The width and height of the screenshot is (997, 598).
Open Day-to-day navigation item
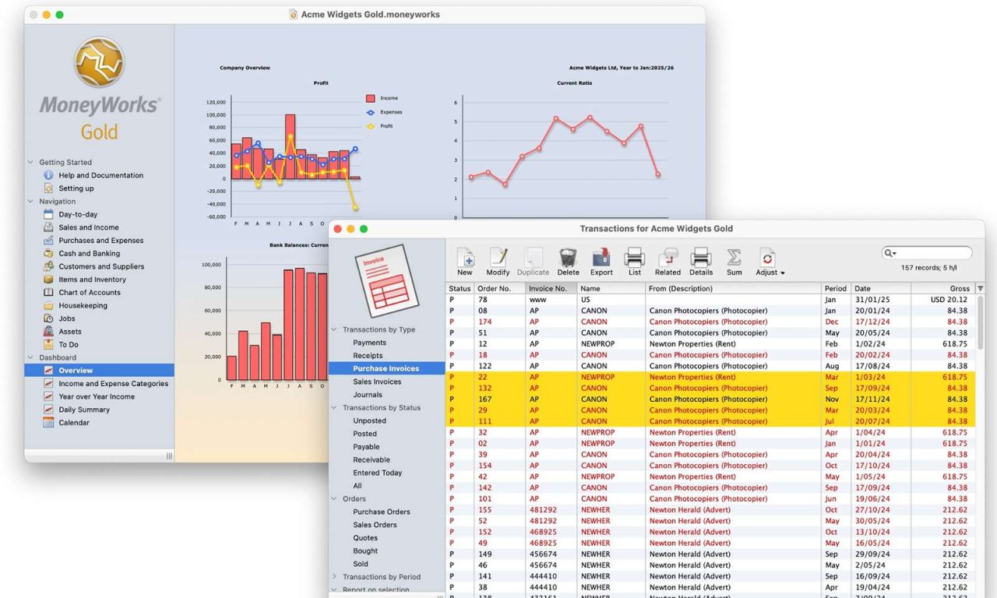[78, 214]
